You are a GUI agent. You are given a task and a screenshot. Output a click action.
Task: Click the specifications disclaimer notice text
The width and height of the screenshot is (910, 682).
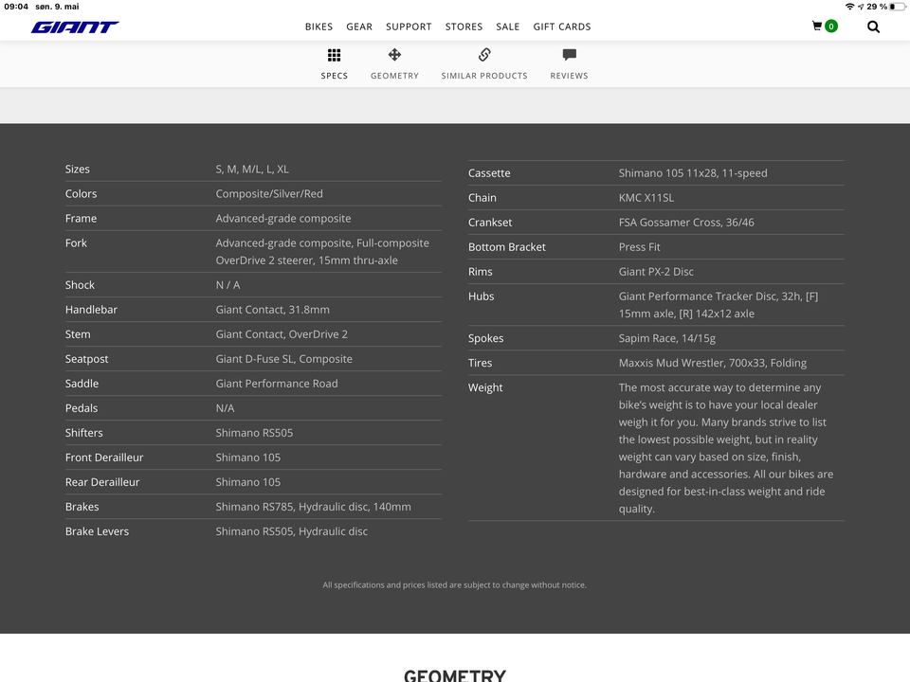point(454,585)
